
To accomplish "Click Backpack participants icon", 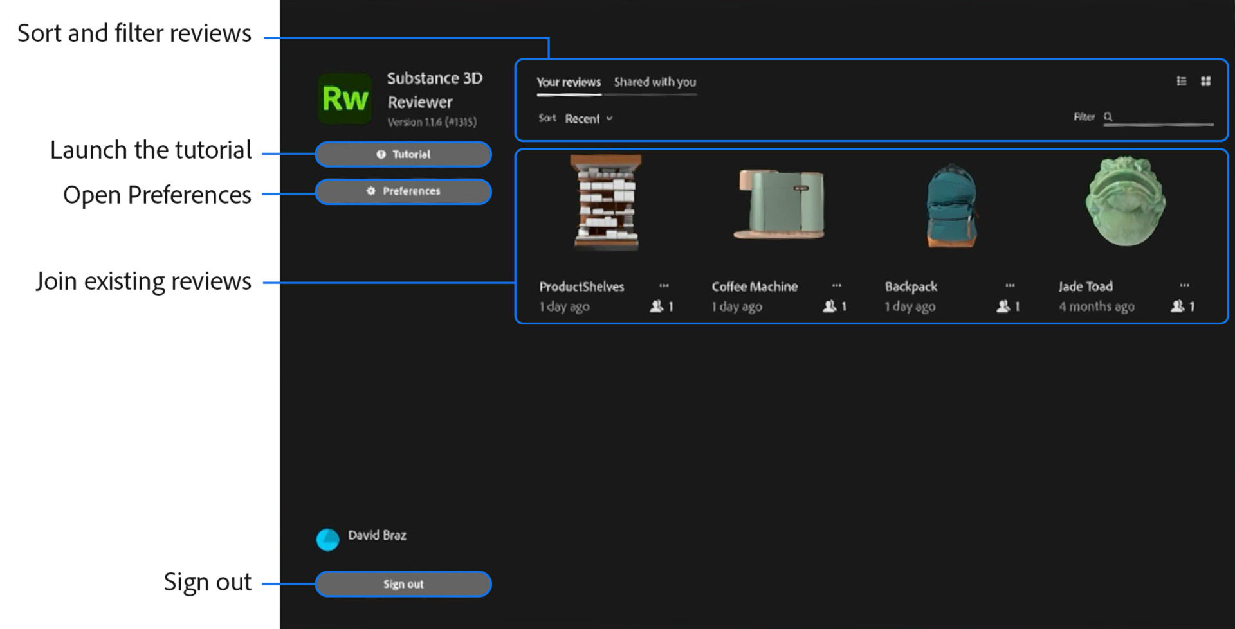I will point(1003,306).
